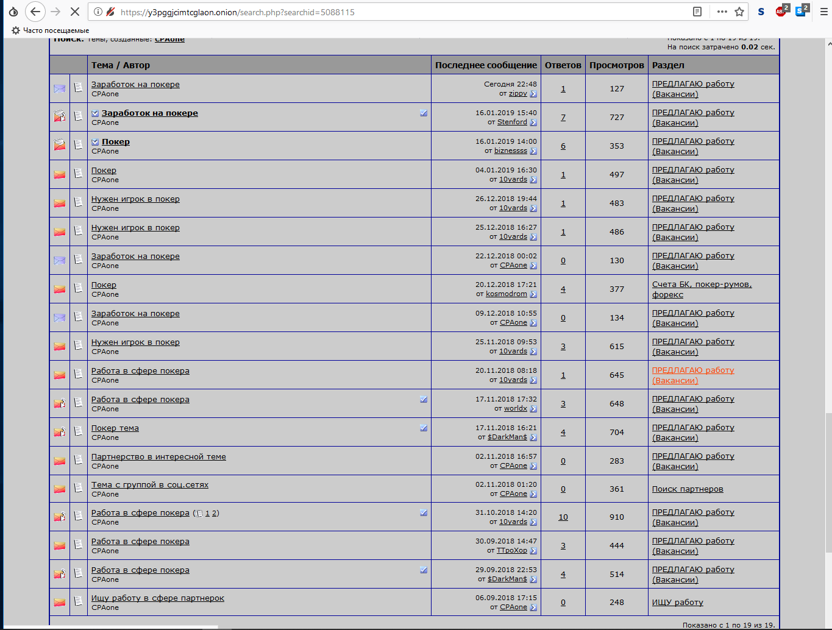Go to last post by TTpoXop arrow icon
Viewport: 832px width, 630px height.
533,551
